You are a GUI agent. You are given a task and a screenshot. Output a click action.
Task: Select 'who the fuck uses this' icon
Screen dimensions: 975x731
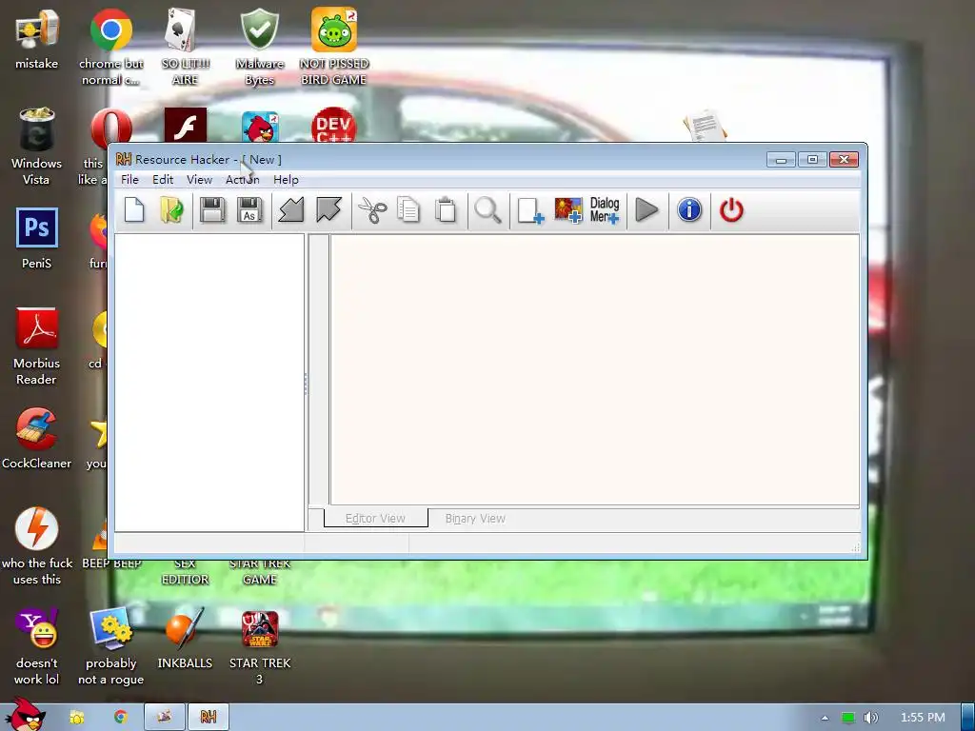coord(37,547)
